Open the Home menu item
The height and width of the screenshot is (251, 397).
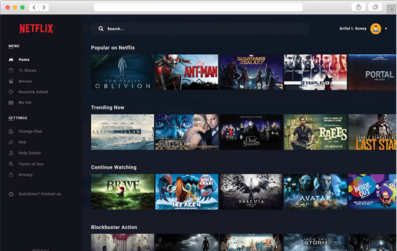pos(24,60)
